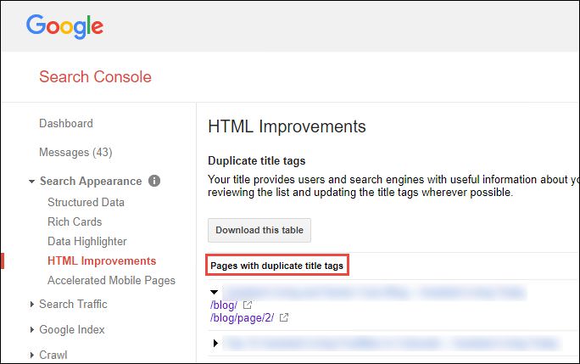Expand the Crawl section arrow
Screen dimensions: 580x364
tap(32, 355)
